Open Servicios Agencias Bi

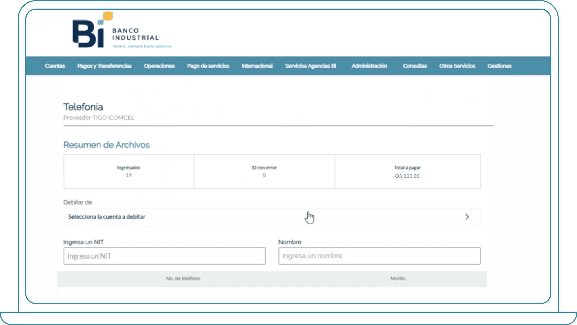tap(311, 66)
